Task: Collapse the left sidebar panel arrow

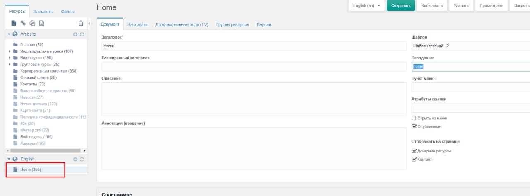Action: tap(89, 24)
